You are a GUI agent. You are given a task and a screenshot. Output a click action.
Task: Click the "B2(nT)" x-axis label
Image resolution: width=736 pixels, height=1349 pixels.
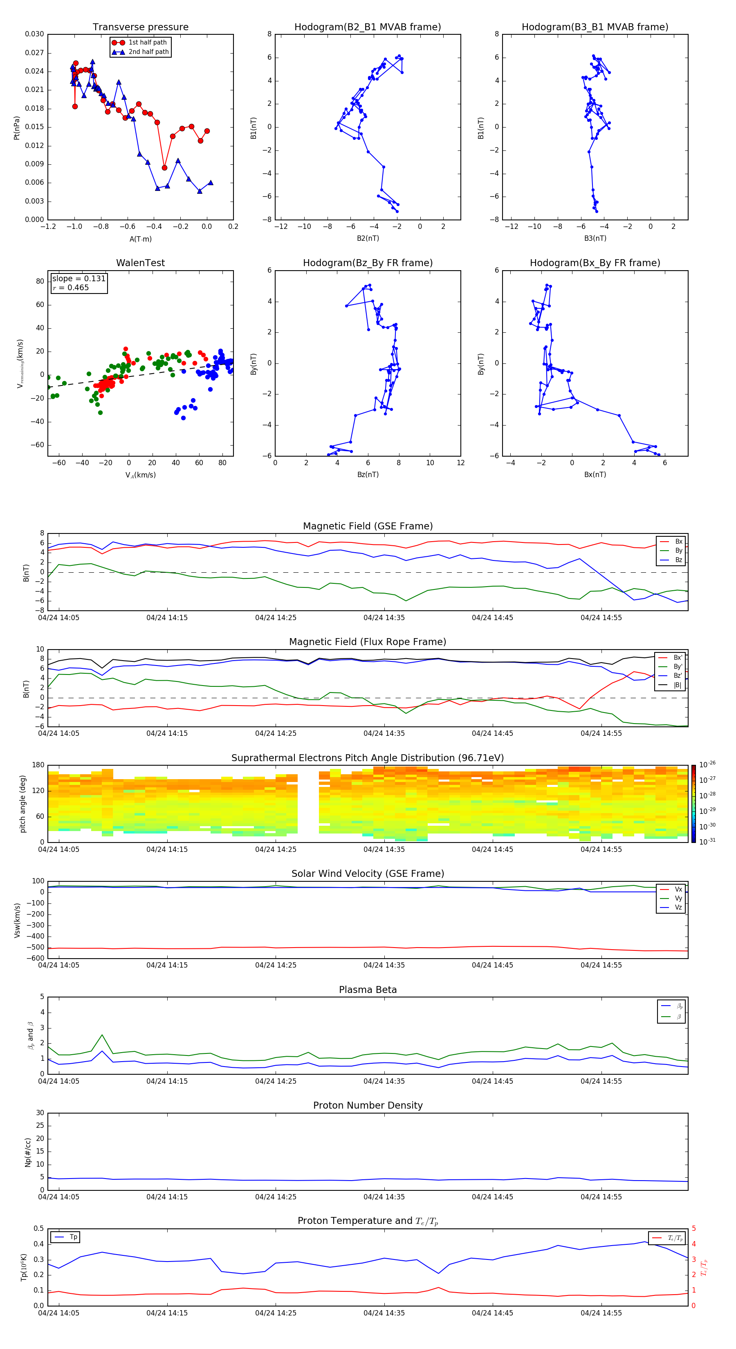click(x=368, y=238)
